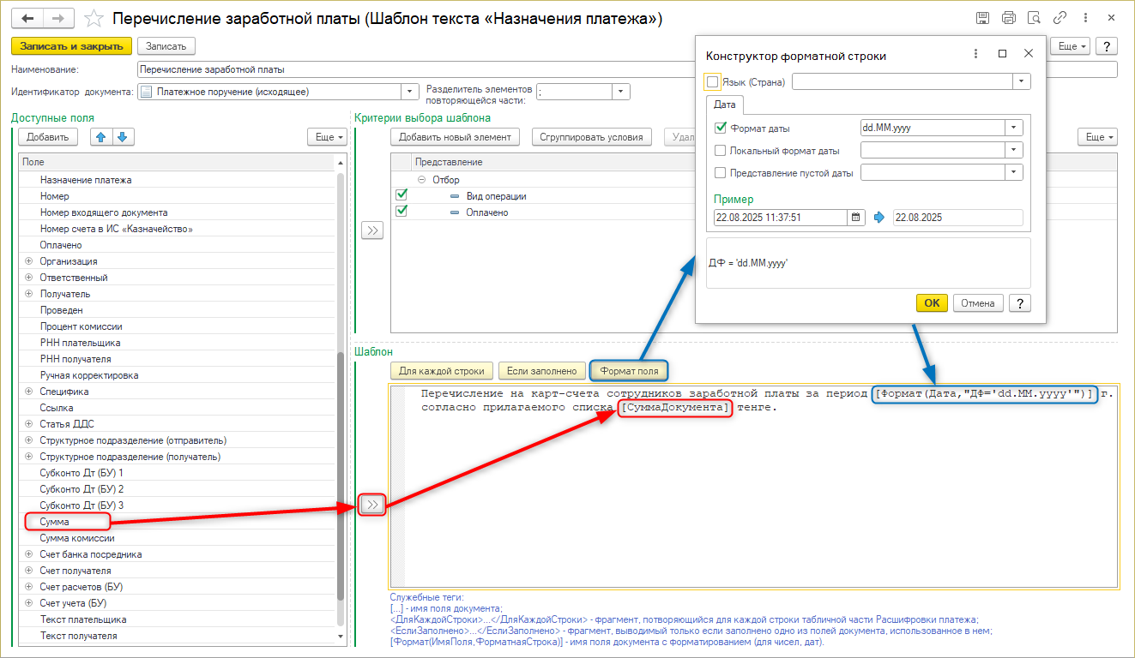
Task: Click the star icon to add to favorites
Action: click(x=95, y=19)
